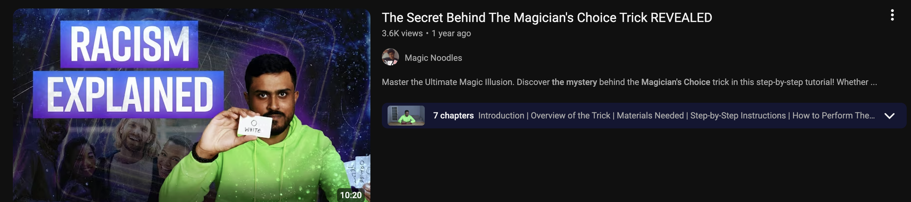Select the Materials Needed chapter text

tap(650, 116)
